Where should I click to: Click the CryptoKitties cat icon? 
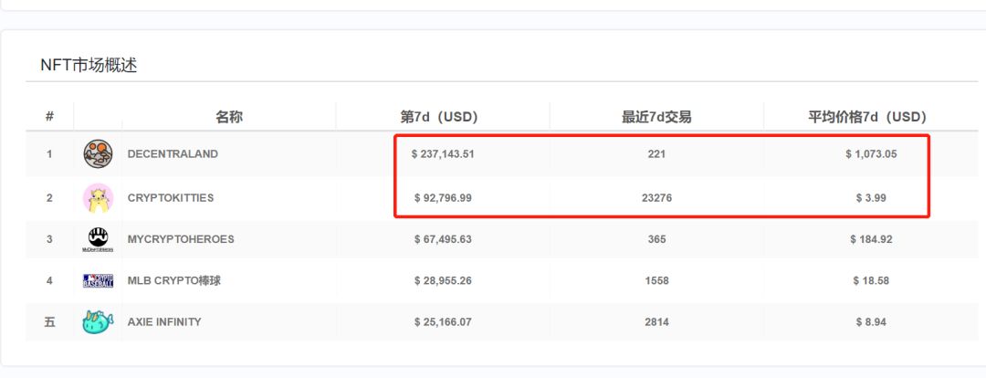pyautogui.click(x=98, y=198)
